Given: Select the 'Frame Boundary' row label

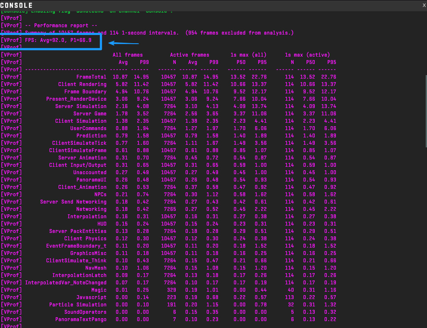Looking at the screenshot, I should [x=85, y=92].
